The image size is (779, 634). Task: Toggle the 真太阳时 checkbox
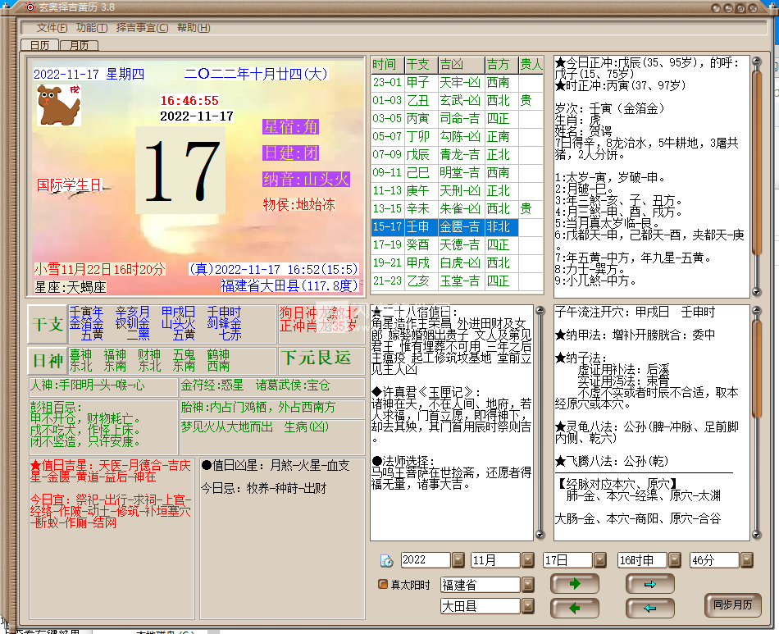(382, 585)
